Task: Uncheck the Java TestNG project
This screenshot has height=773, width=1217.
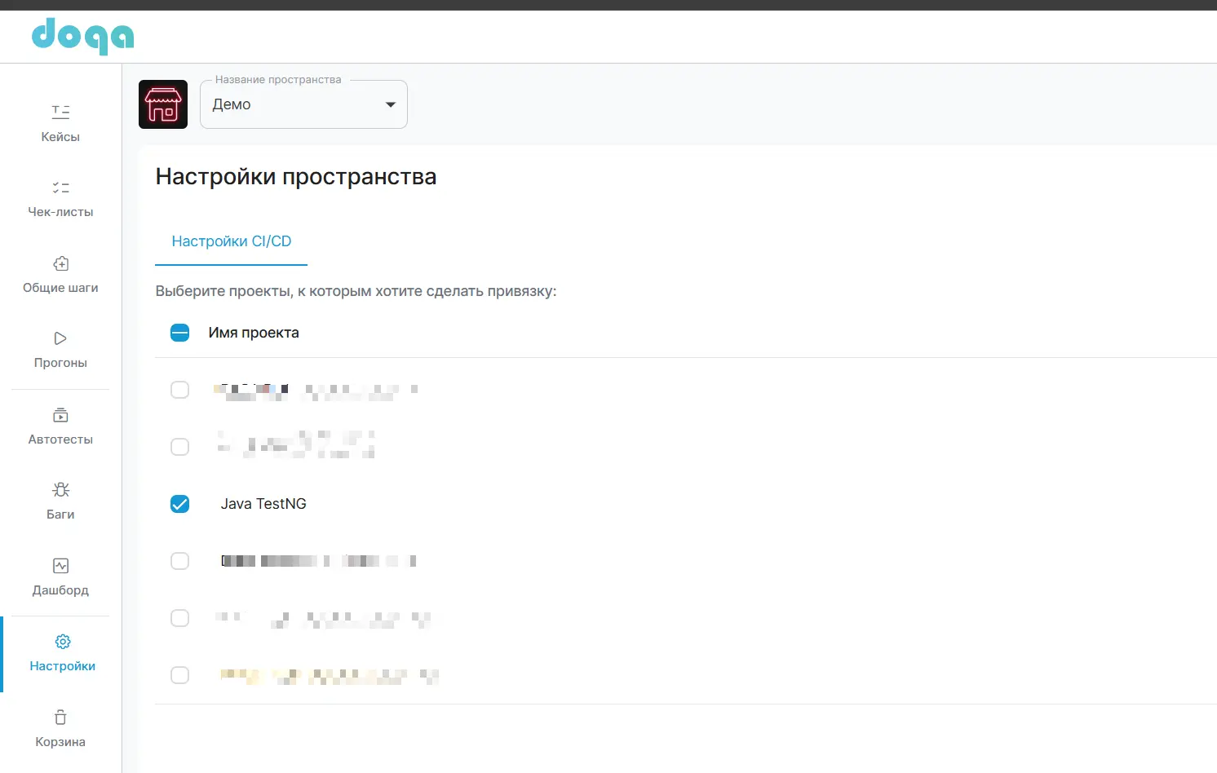Action: pyautogui.click(x=179, y=503)
